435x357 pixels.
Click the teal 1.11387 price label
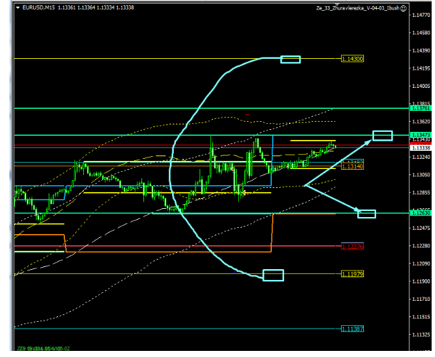coord(352,329)
